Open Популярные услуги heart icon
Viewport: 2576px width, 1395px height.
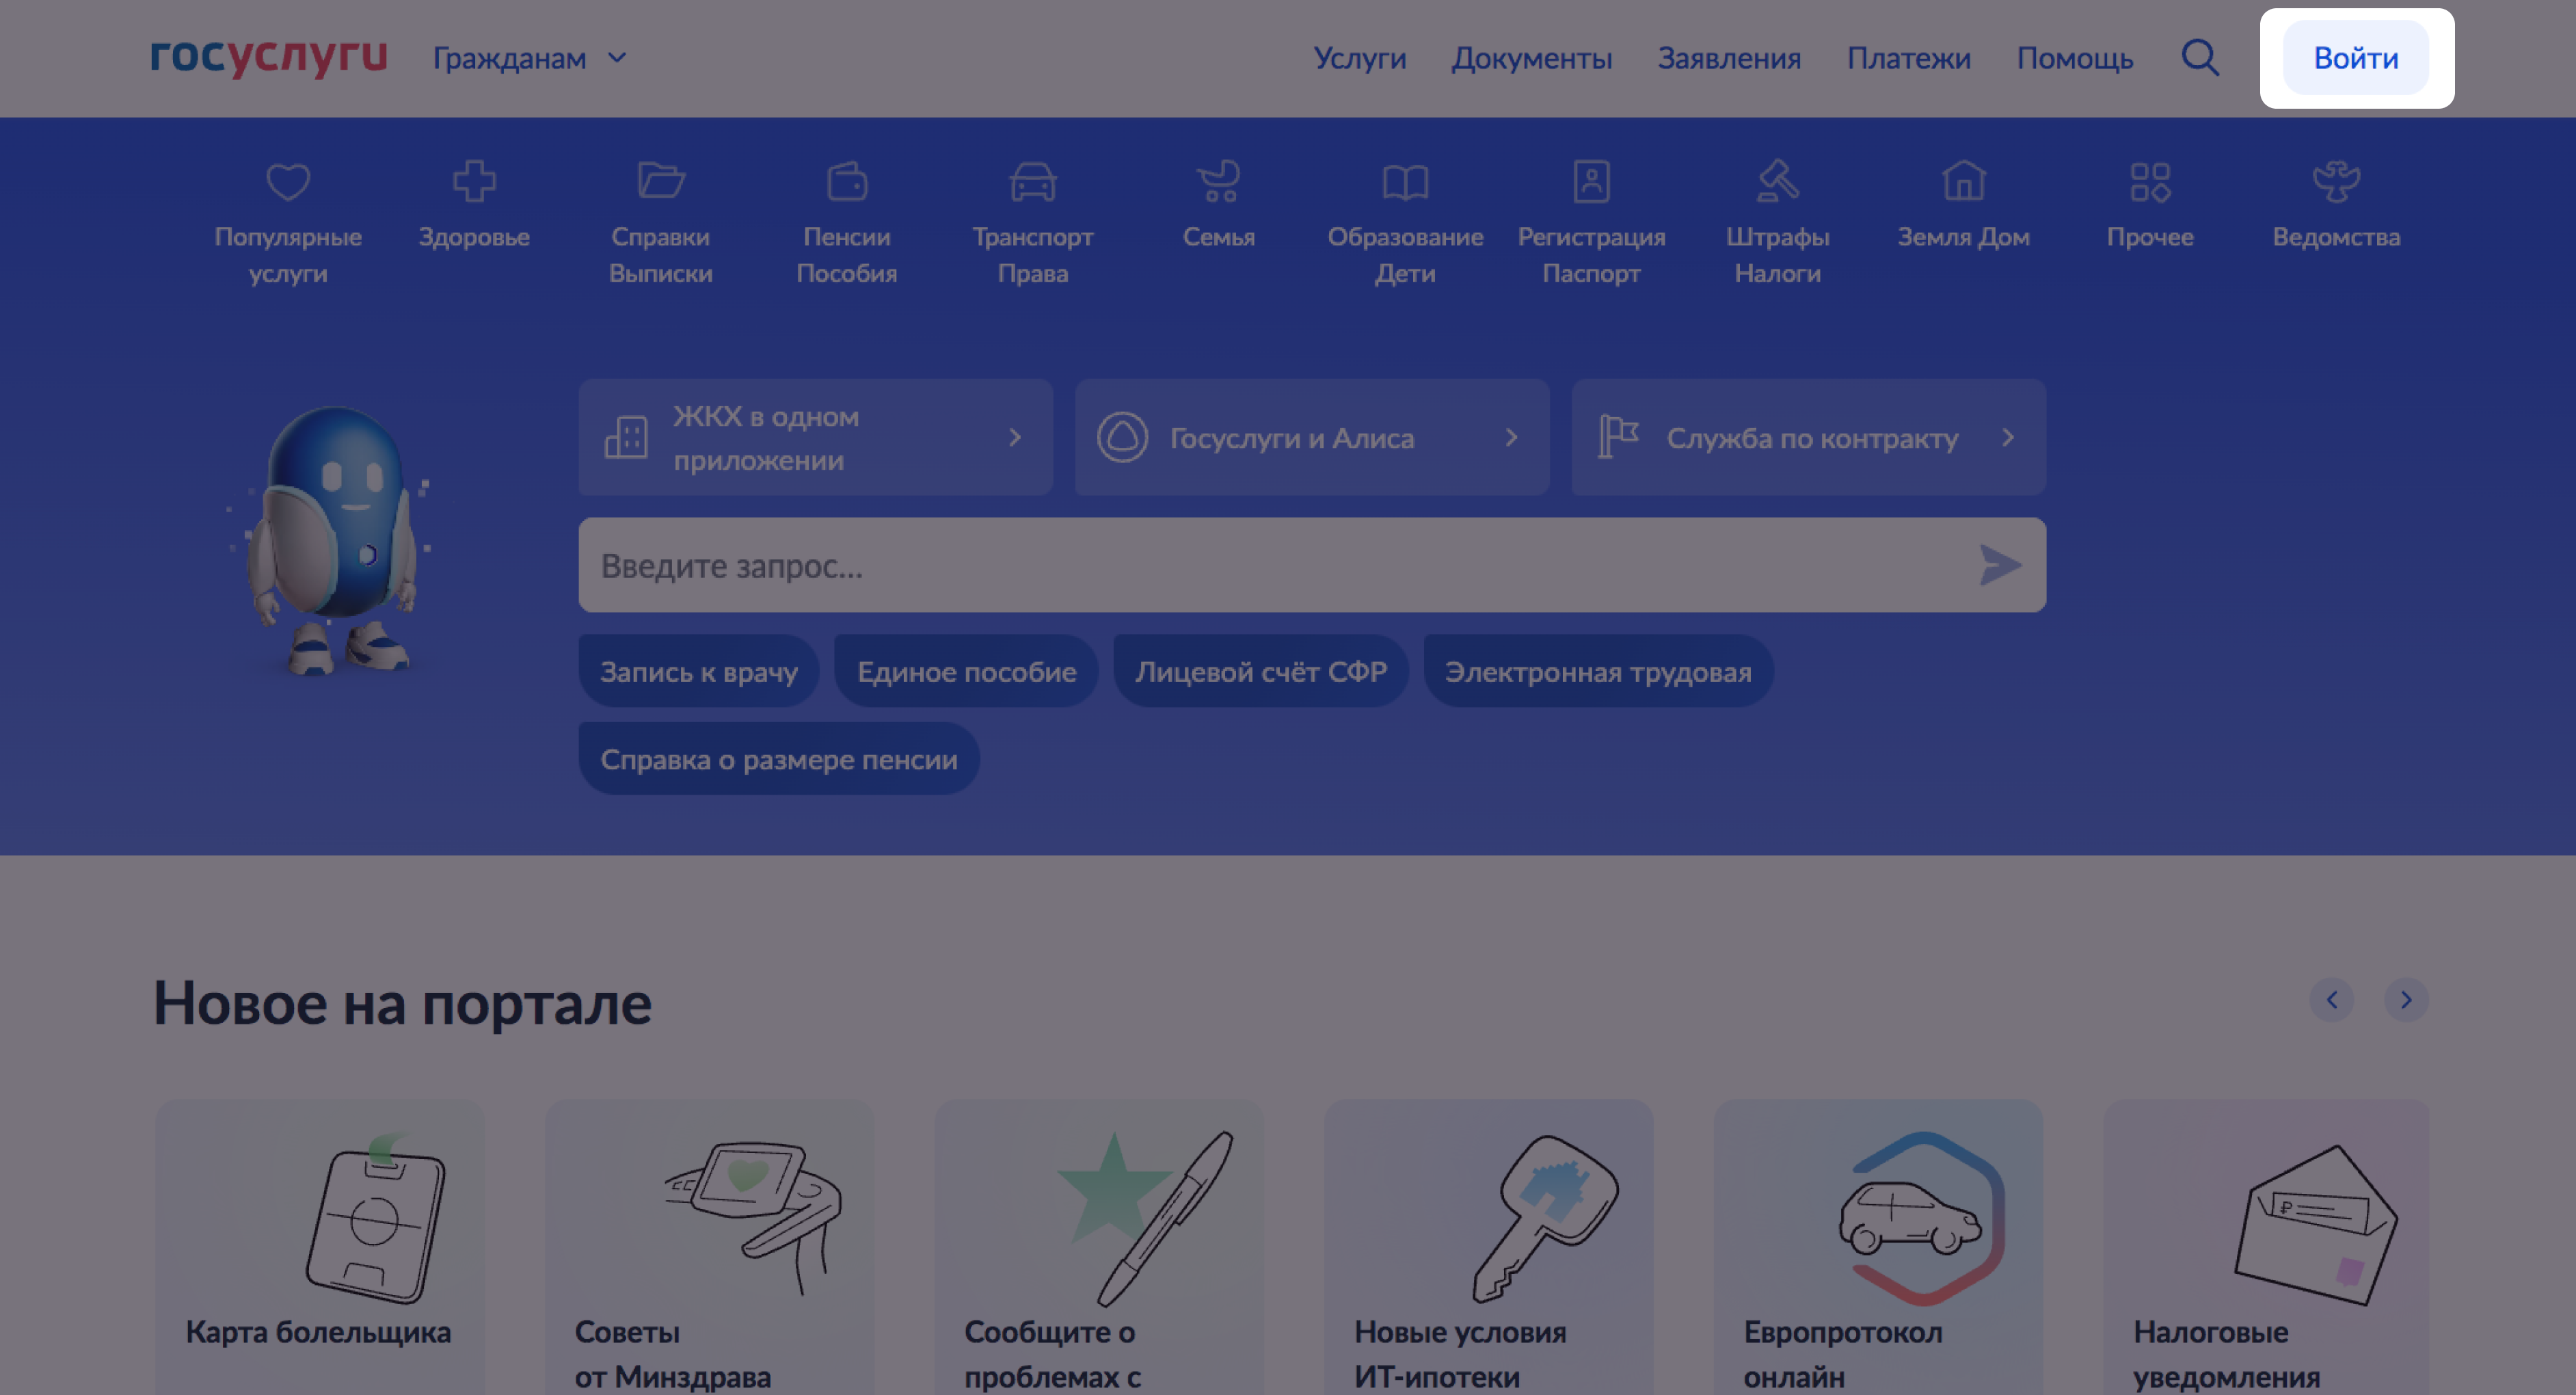click(288, 181)
